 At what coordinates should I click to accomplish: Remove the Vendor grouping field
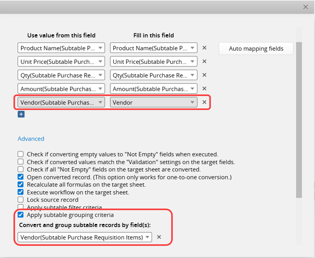[159, 237]
